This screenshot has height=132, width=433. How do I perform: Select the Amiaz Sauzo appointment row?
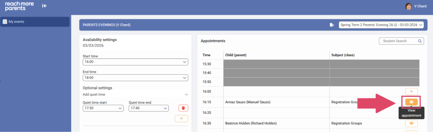point(248,102)
